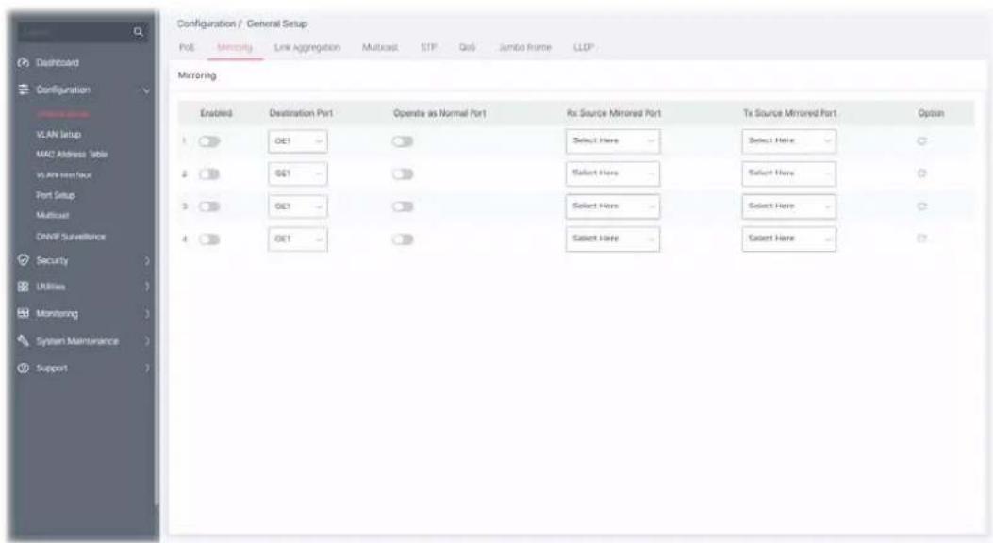Open Tx Source Mirrored Port dropdown row 3
The width and height of the screenshot is (993, 543).
pos(789,206)
